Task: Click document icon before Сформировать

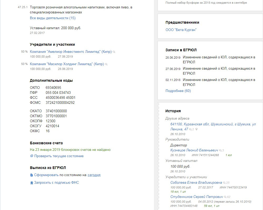Action: pos(32,175)
